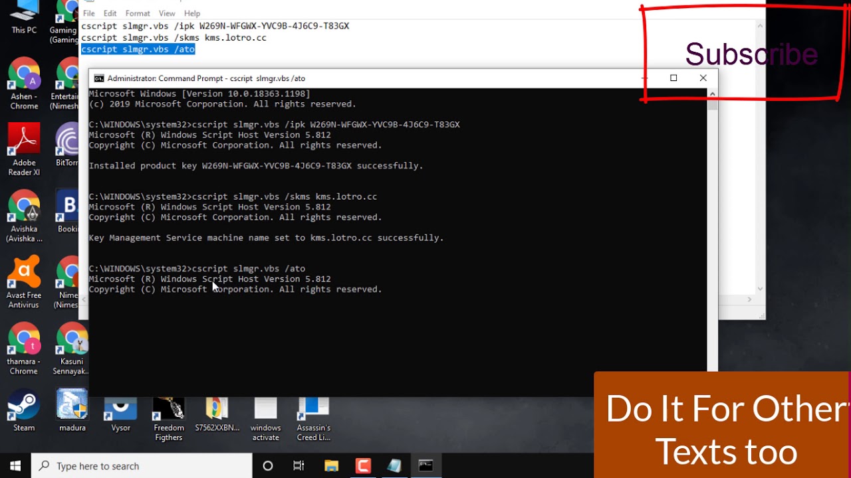
Task: Click Notepad vertical scrollbar down arrow
Action: pyautogui.click(x=761, y=289)
